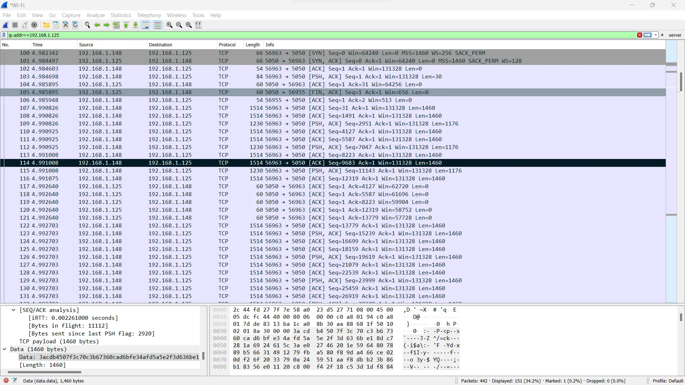Stop the running packet capture
685x385 pixels.
(x=15, y=25)
